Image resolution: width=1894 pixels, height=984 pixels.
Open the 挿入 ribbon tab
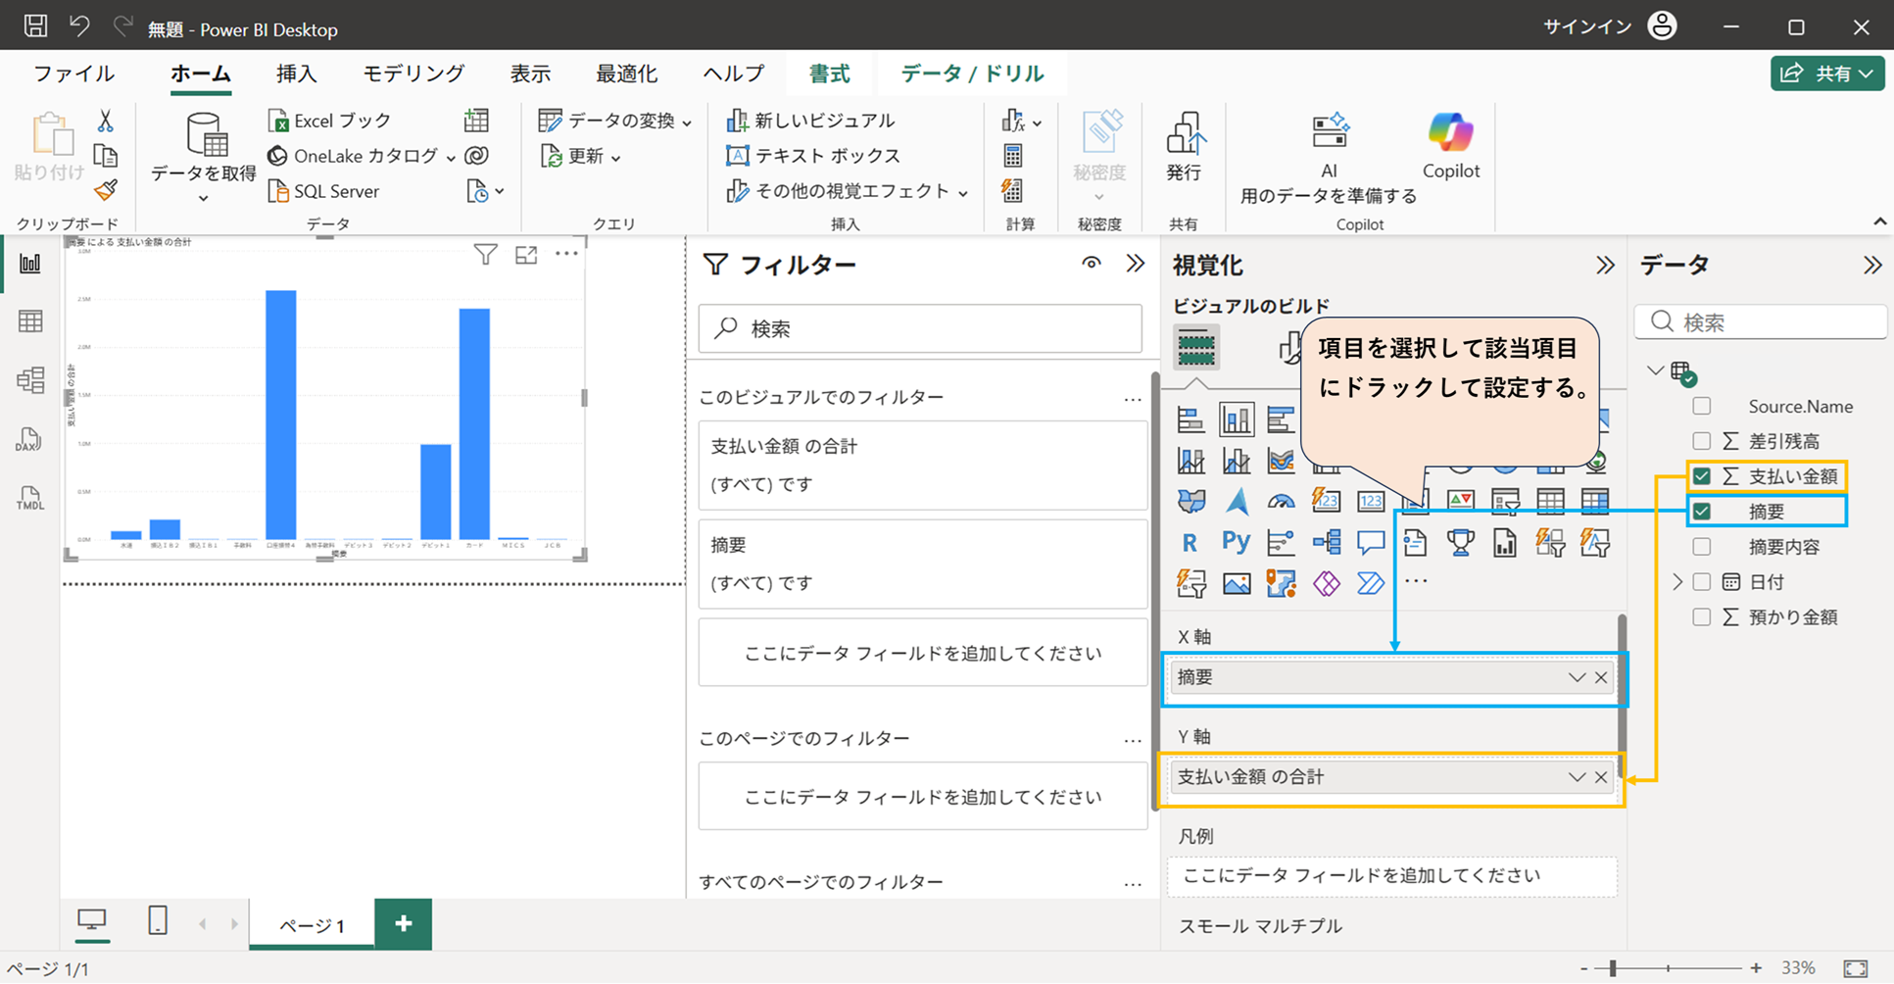point(295,73)
